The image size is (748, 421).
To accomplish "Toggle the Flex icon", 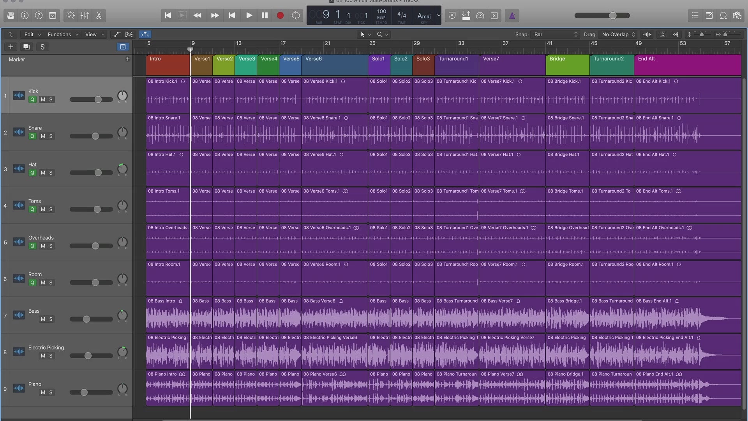I will pos(129,34).
